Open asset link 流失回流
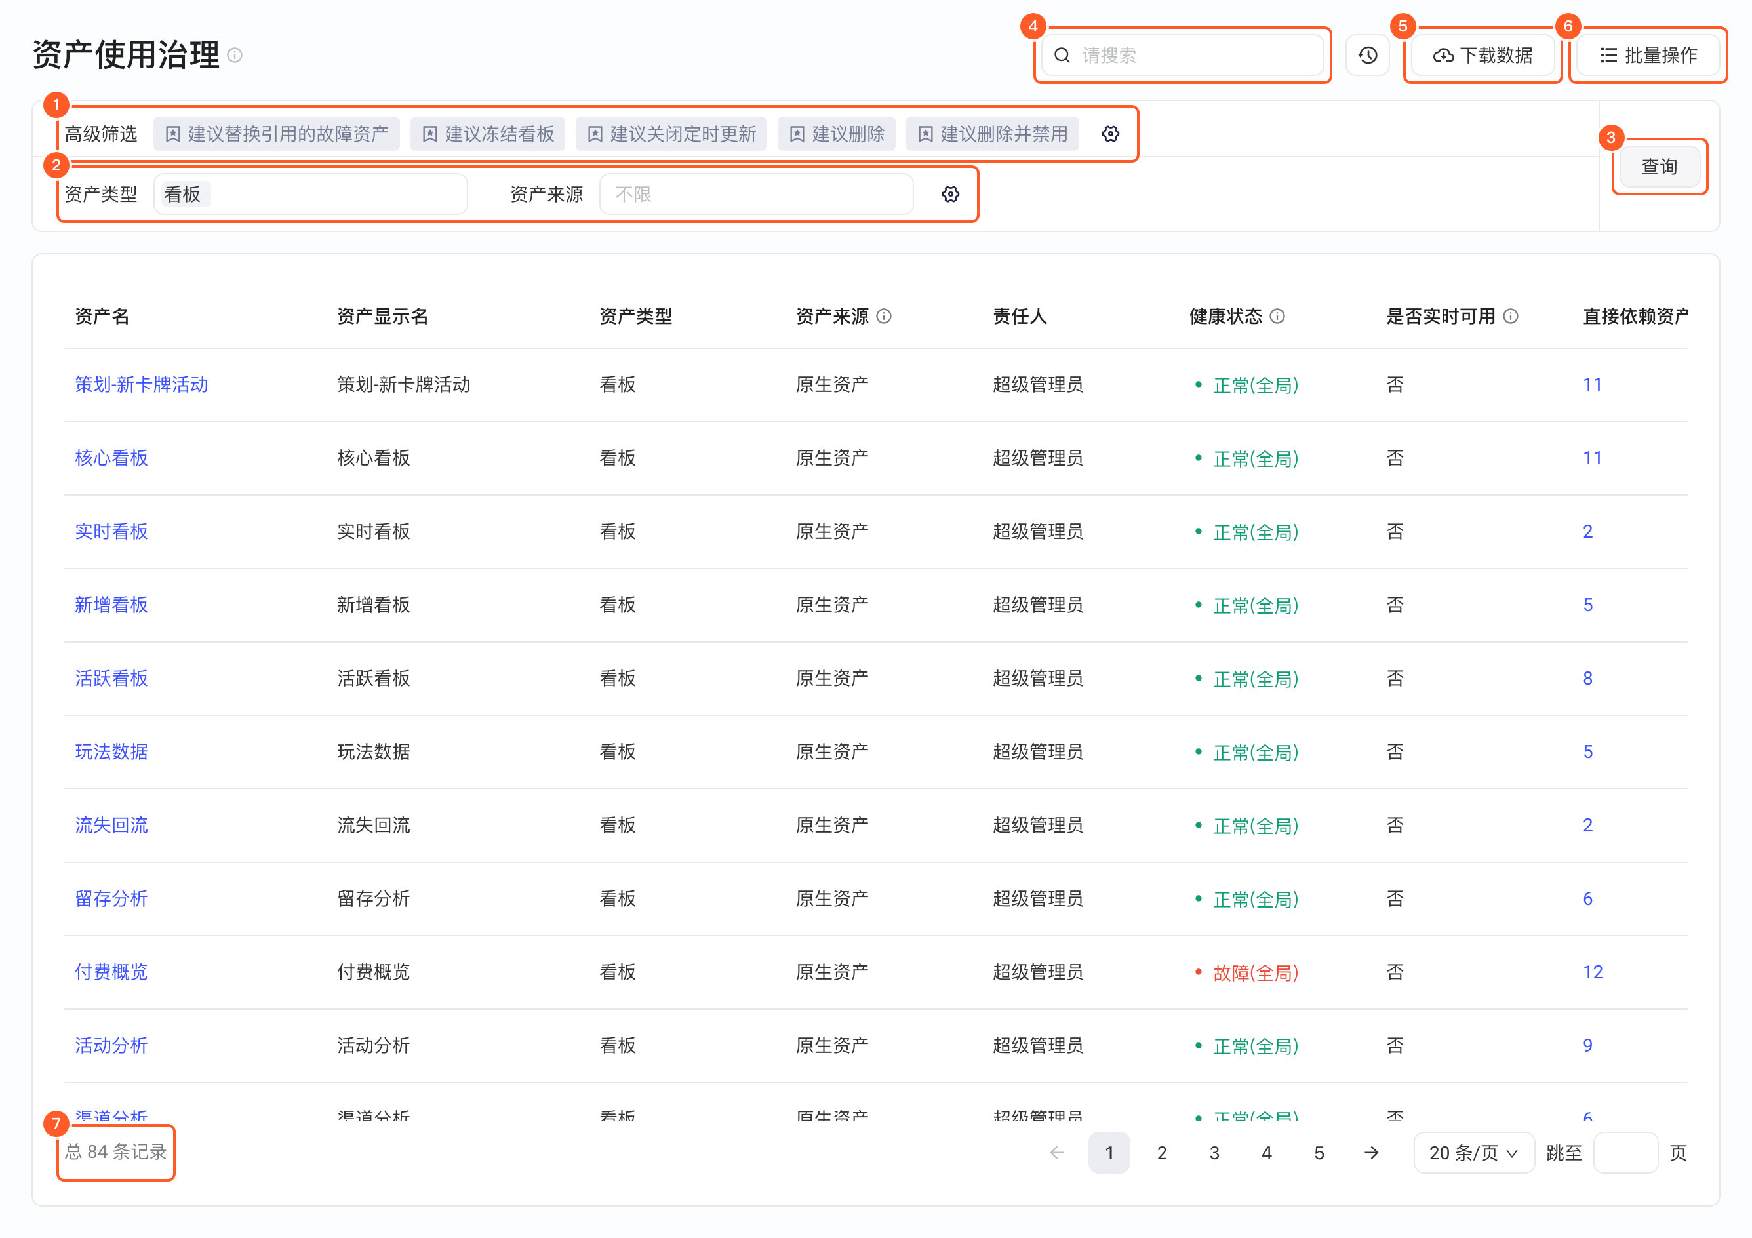 click(111, 825)
